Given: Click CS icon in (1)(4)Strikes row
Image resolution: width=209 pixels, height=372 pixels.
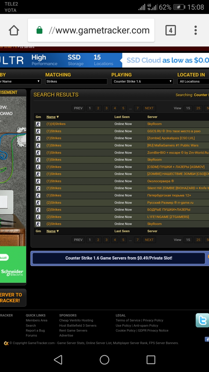Looking at the screenshot, I should 38,124.
